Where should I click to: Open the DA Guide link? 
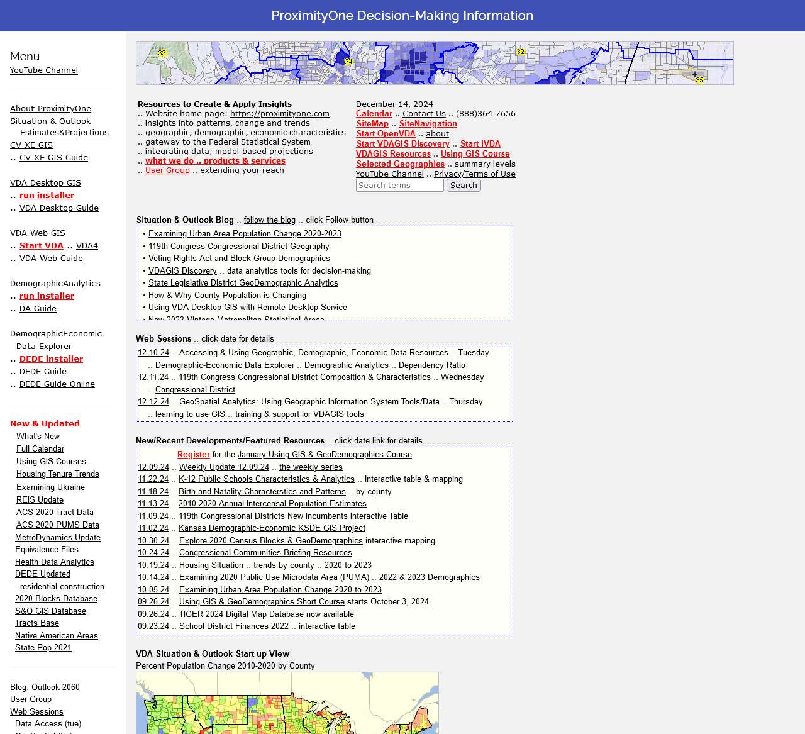[x=38, y=309]
